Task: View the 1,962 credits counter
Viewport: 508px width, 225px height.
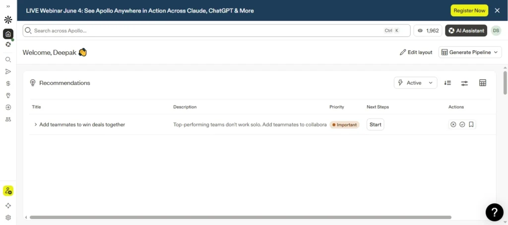Action: pos(428,30)
